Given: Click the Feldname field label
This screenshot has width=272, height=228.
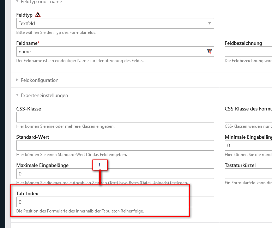Looking at the screenshot, I should pos(28,43).
